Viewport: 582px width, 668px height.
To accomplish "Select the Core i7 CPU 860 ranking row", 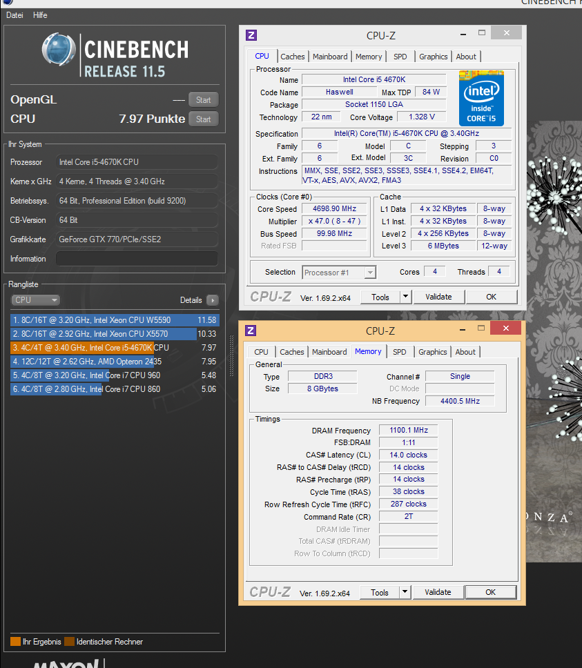I will (x=115, y=389).
